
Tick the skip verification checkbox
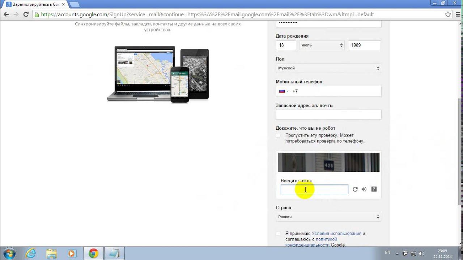[278, 135]
